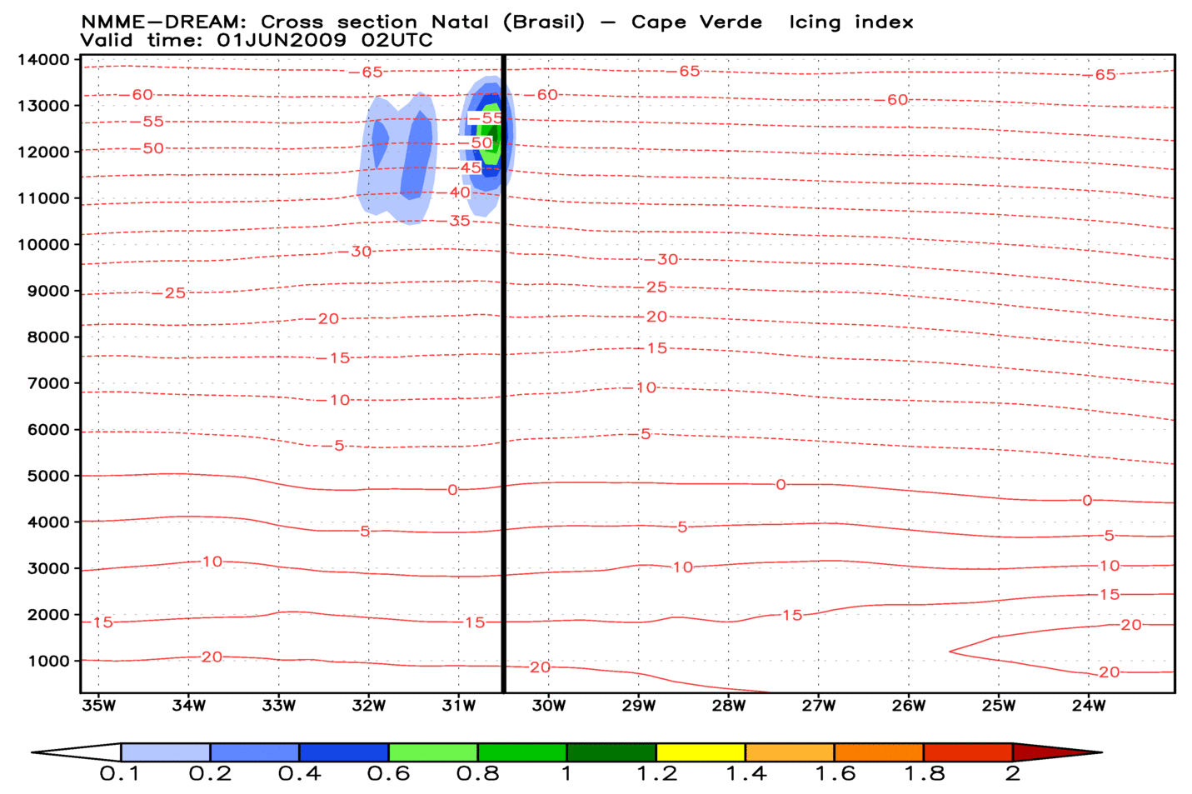Click the 29W longitude axis label
This screenshot has height=794, width=1192.
click(638, 706)
